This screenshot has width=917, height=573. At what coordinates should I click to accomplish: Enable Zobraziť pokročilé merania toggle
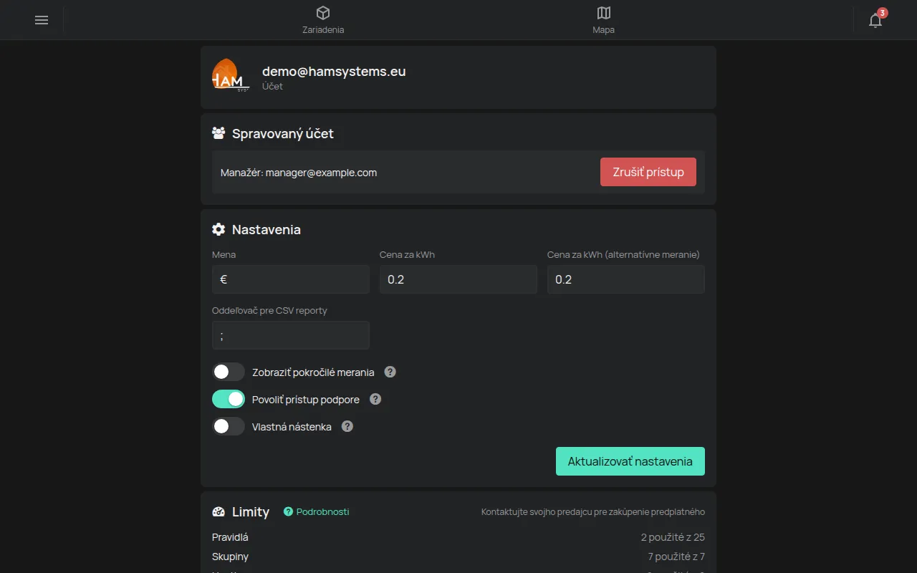pyautogui.click(x=229, y=372)
